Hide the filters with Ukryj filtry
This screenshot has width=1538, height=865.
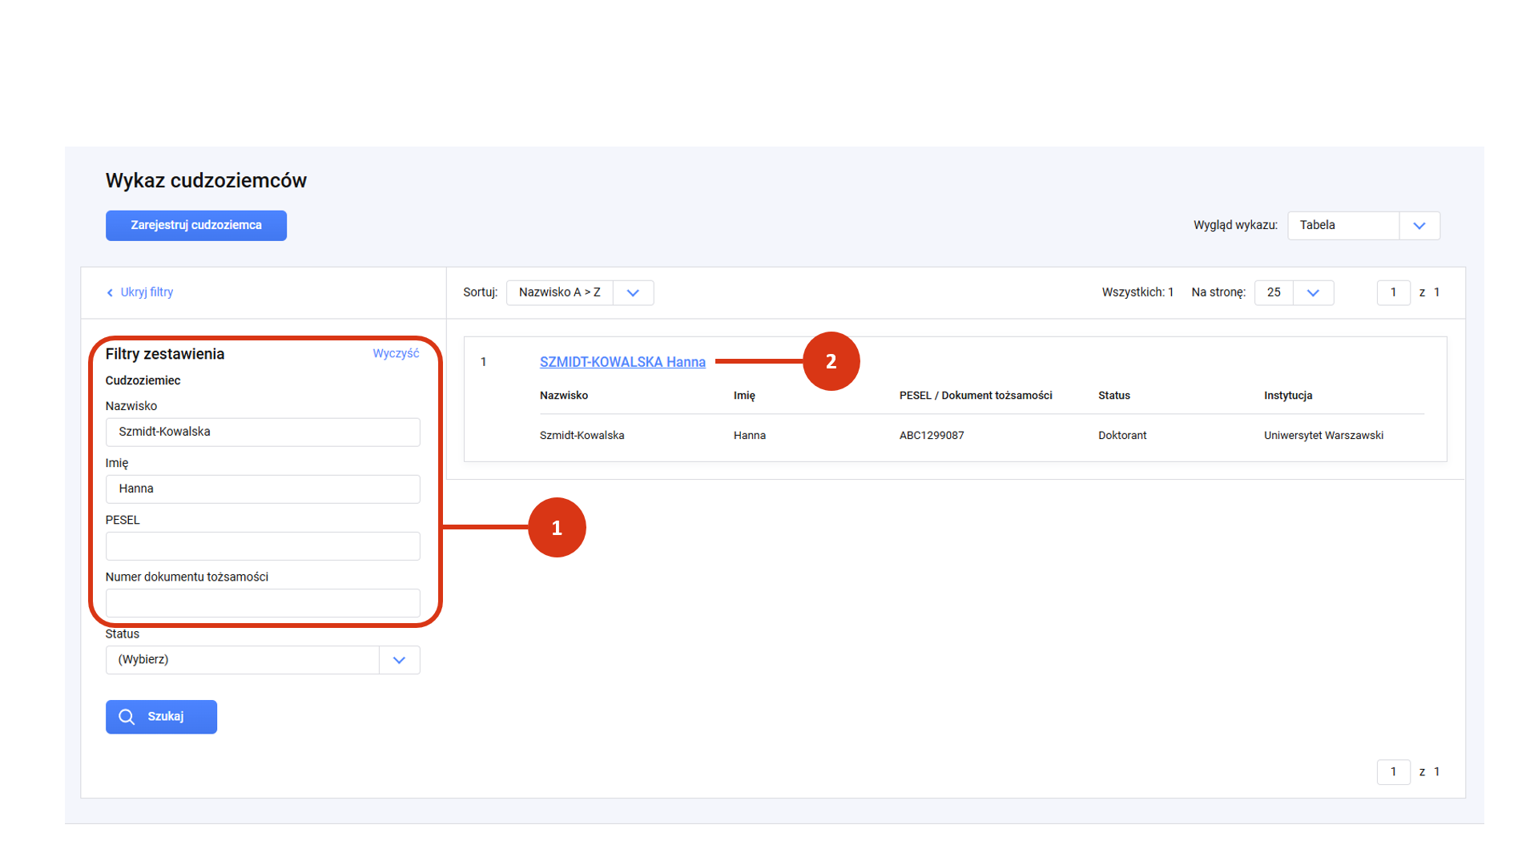(x=147, y=292)
